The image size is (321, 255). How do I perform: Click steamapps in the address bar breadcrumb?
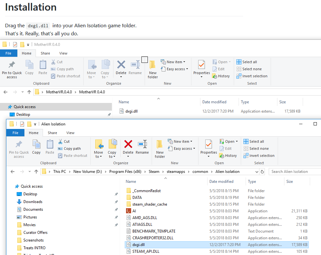[x=176, y=172]
